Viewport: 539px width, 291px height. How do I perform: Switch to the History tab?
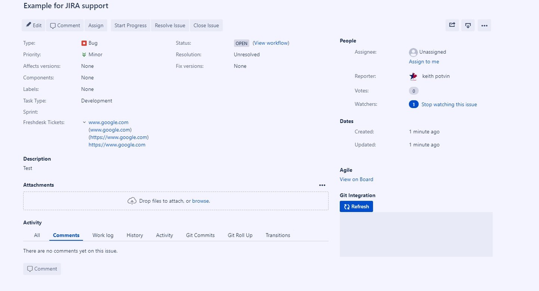(134, 235)
